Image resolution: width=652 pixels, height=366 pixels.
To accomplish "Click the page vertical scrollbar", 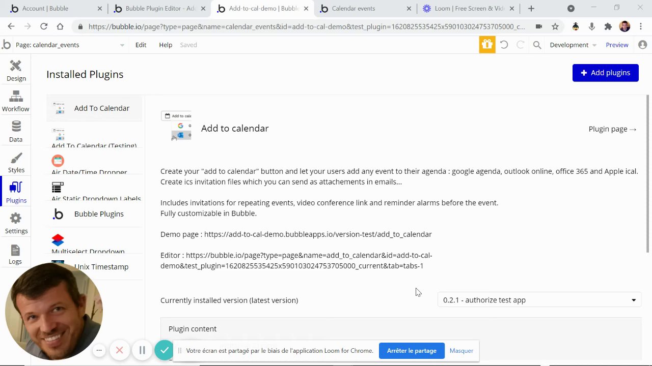I will [x=648, y=173].
